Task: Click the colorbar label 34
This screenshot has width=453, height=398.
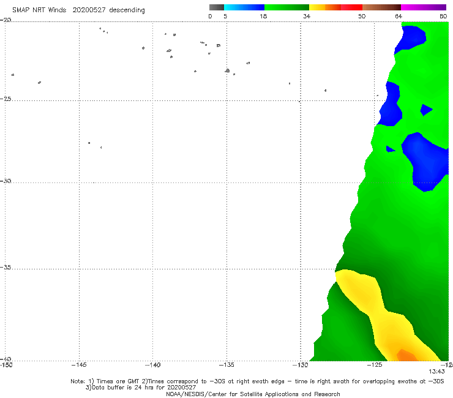Action: point(307,17)
